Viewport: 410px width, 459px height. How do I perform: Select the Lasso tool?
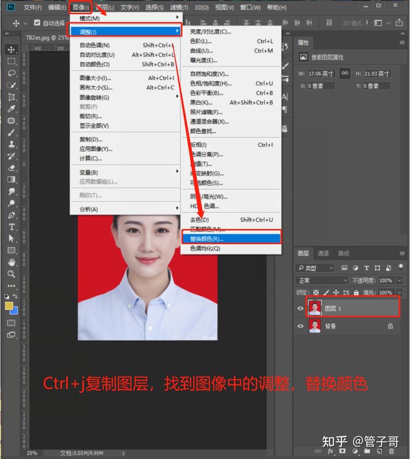pos(11,73)
